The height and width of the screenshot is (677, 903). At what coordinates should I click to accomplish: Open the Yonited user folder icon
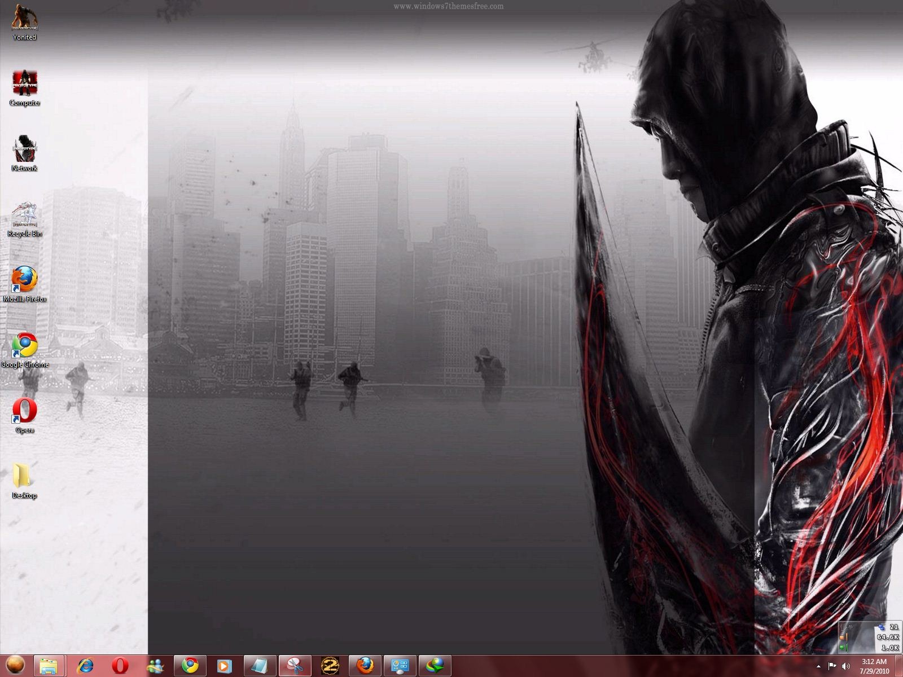25,23
